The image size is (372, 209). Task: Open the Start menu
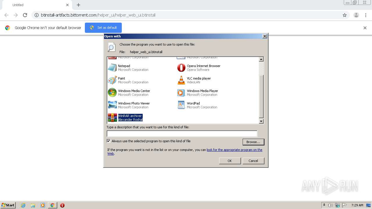(x=8, y=205)
